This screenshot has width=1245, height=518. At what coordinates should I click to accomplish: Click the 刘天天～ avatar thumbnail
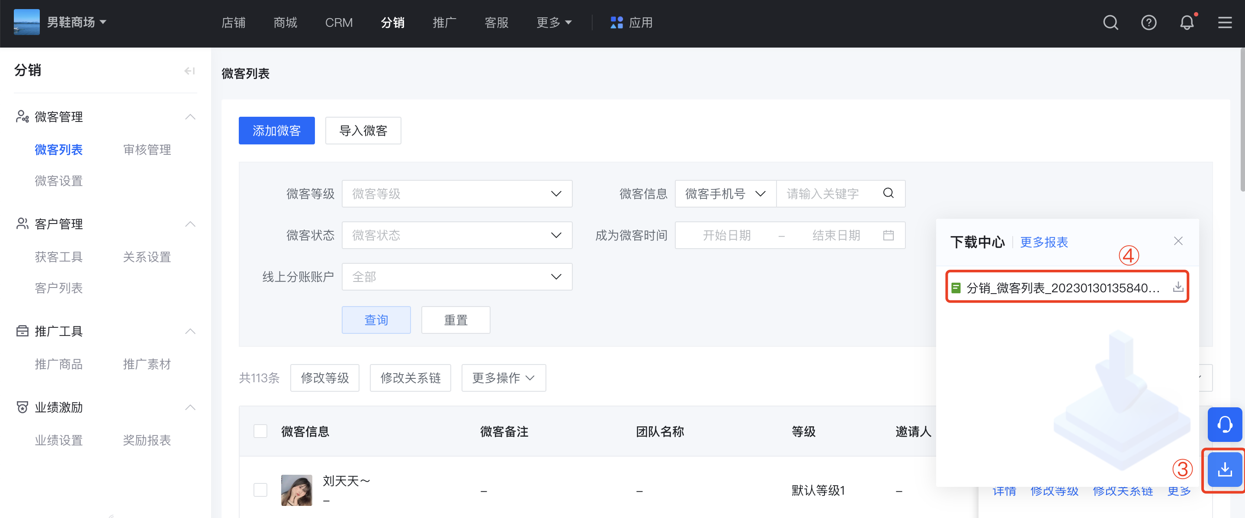[x=296, y=490]
